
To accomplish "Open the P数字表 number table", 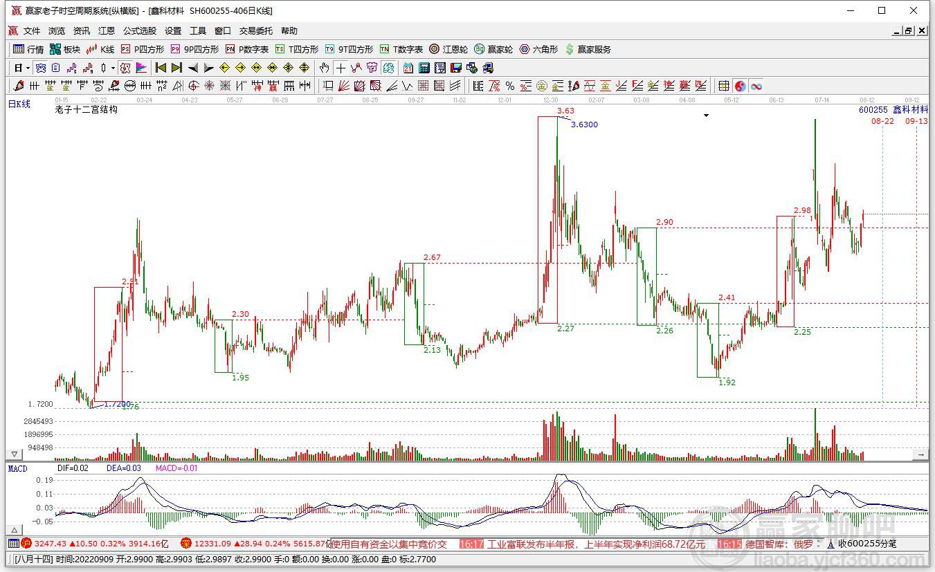I will [247, 49].
